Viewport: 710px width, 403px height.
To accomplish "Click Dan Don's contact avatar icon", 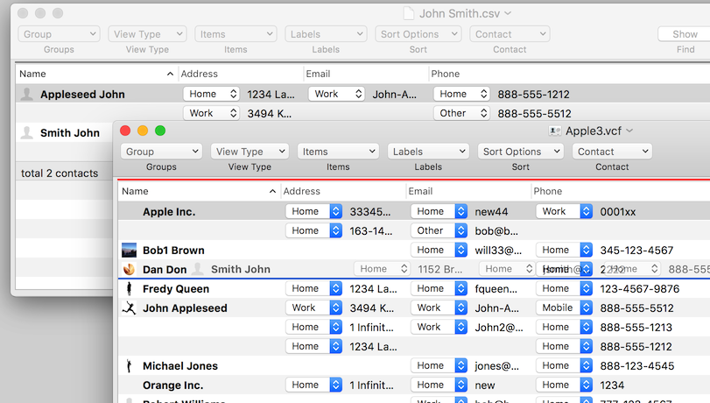I will point(129,270).
